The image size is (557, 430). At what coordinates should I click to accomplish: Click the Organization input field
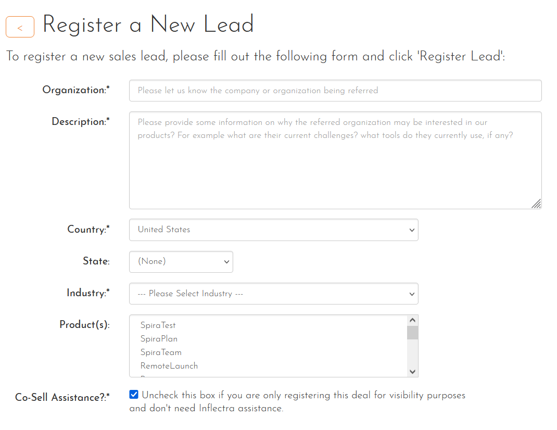[x=335, y=91]
